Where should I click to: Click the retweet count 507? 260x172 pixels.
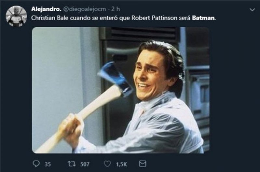pos(85,165)
